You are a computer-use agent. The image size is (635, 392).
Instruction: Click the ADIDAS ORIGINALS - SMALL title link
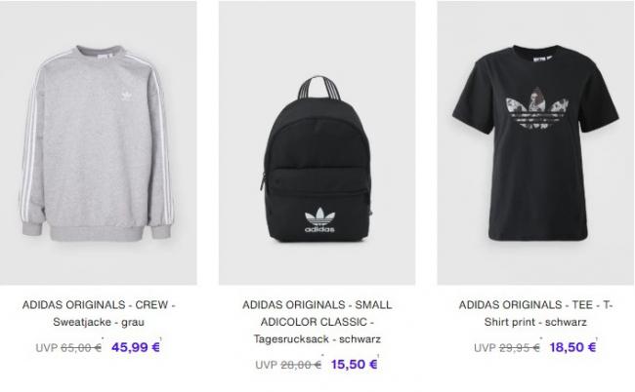point(317,304)
